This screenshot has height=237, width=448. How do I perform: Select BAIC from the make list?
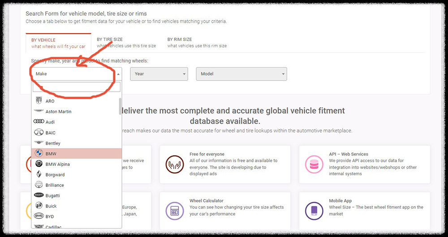pyautogui.click(x=76, y=133)
